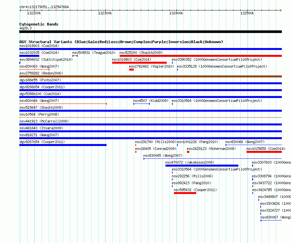Screen dimensions: 291x243
Task: Click the red loss bar under nsv595432
Action: (185, 193)
